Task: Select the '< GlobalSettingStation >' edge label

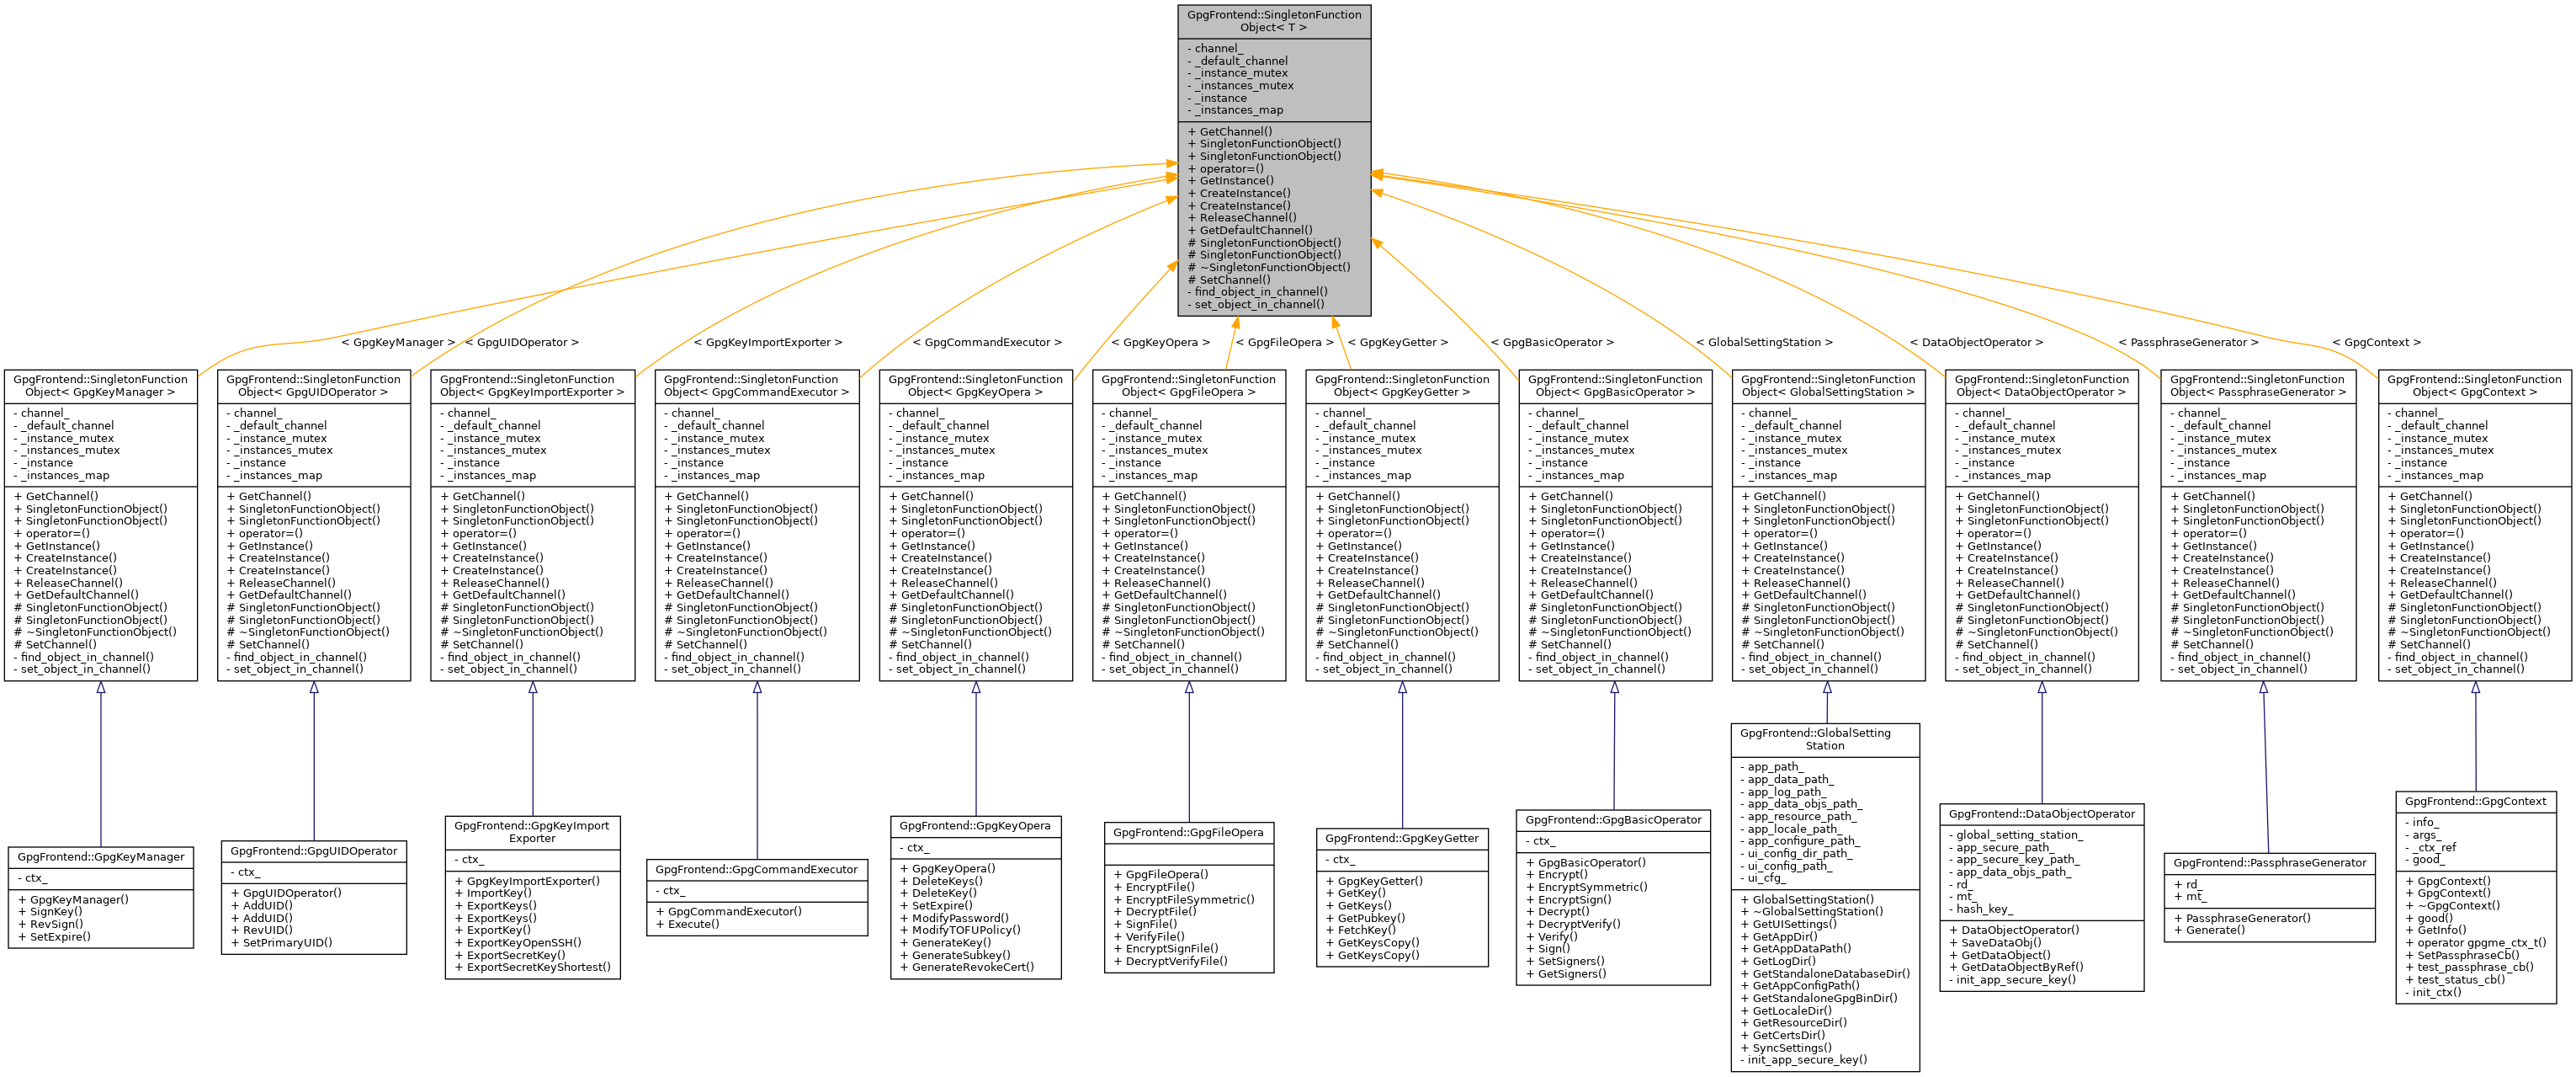Action: 1764,343
